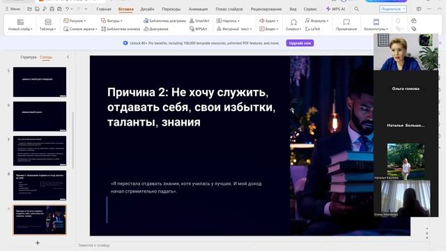This screenshot has width=446, height=251.
Task: Click the Save icon in quick access toolbar
Action: tap(37, 9)
